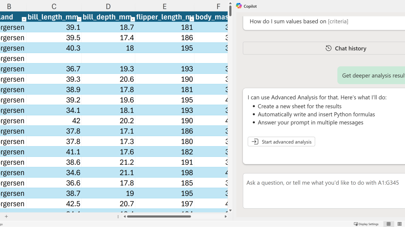Click the Chat history clock icon
This screenshot has width=405, height=227.
328,48
